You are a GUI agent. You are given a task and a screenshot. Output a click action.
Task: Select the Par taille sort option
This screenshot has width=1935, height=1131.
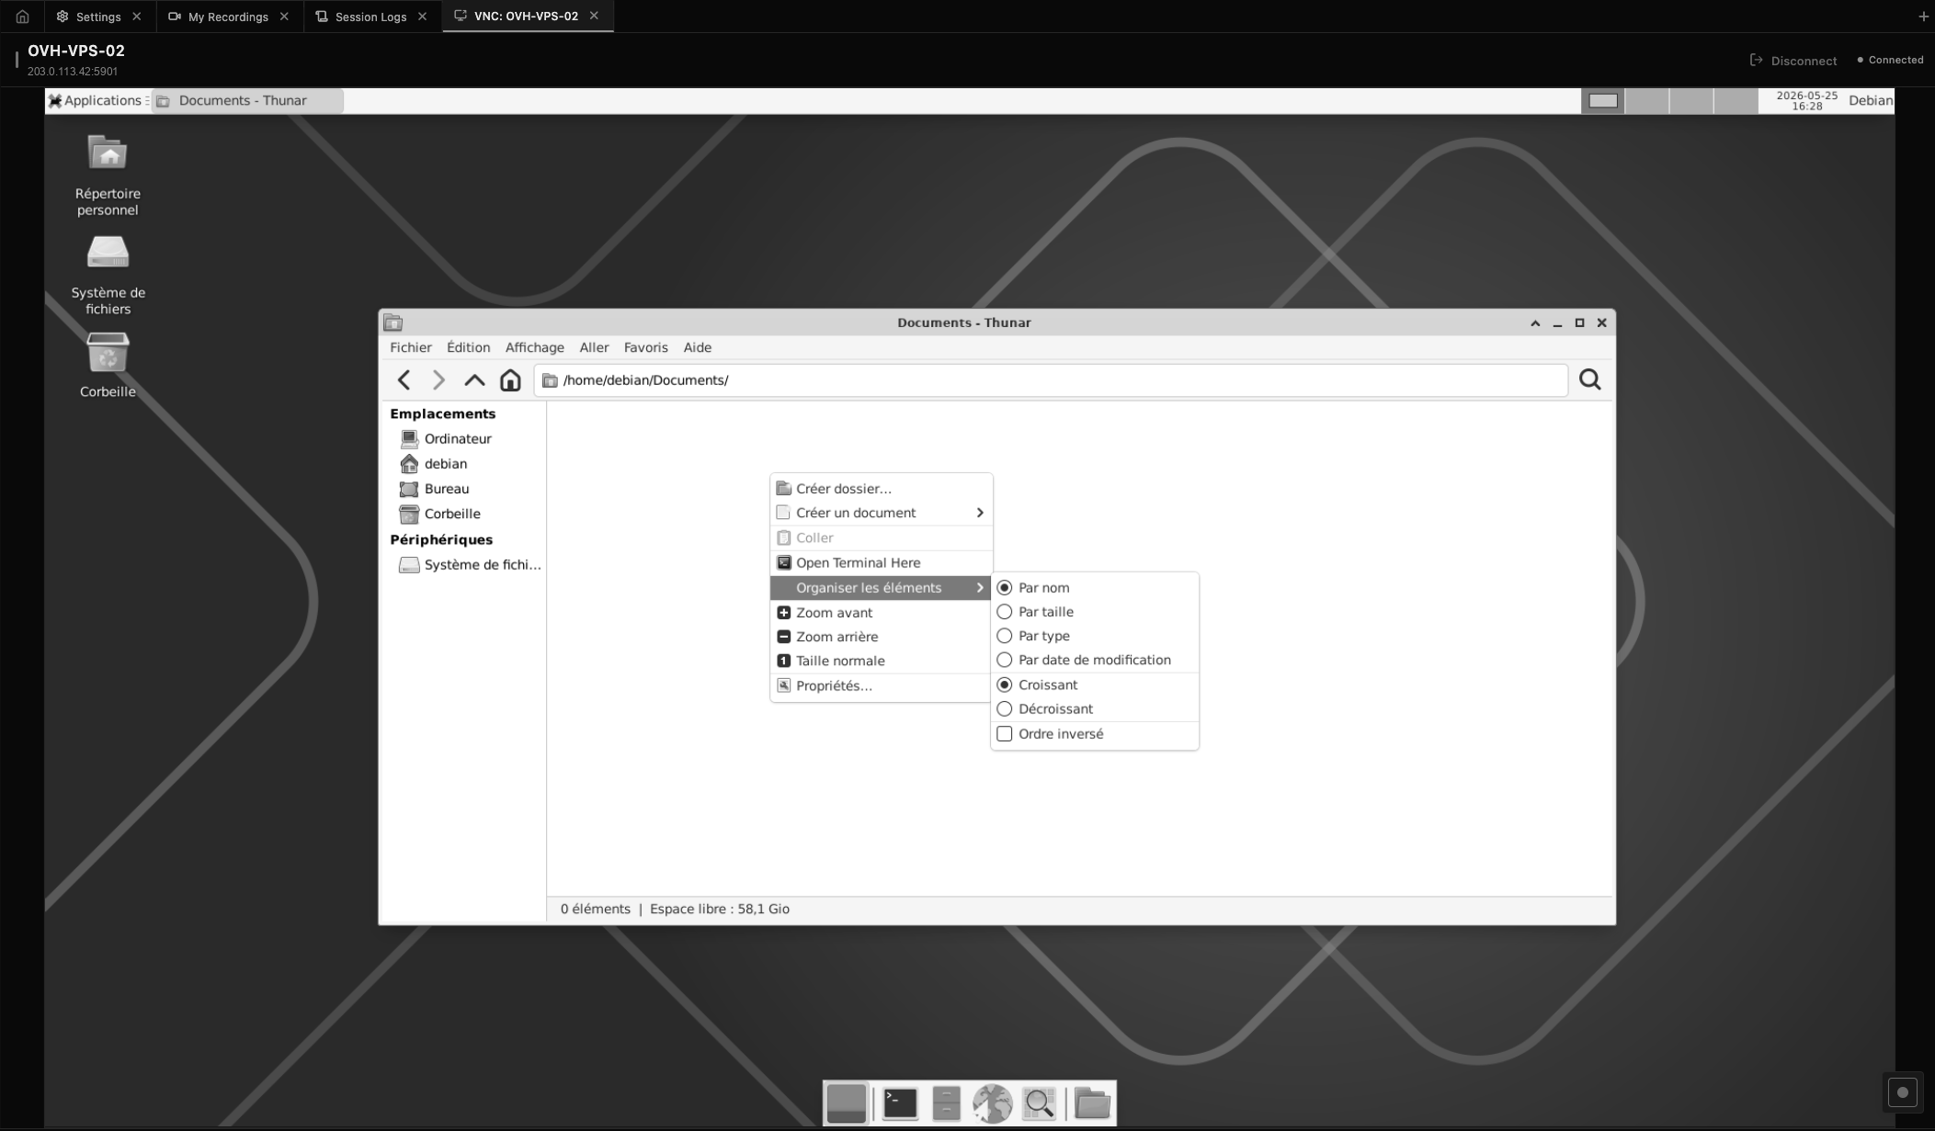tap(1095, 612)
